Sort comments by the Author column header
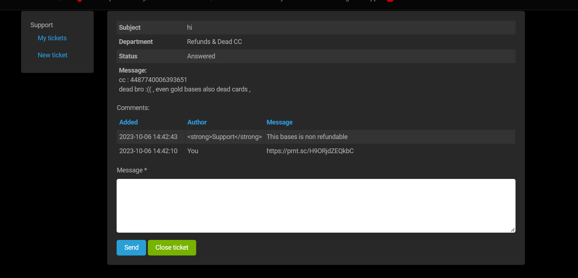Screen dimensions: 578x278 (x=197, y=122)
